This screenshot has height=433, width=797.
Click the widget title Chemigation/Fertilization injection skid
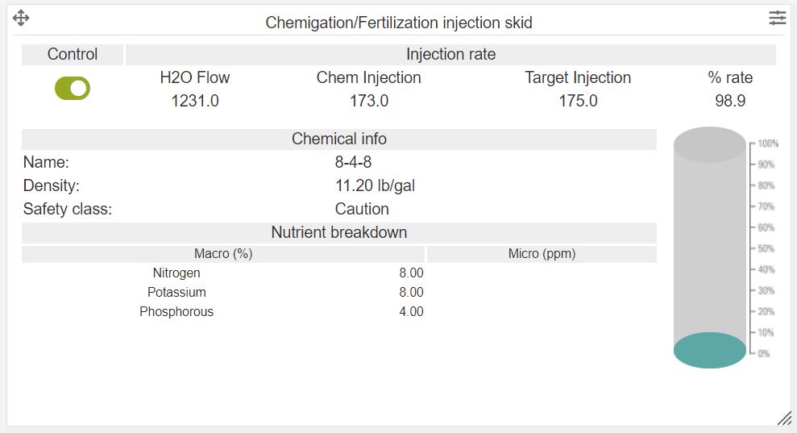(x=399, y=23)
